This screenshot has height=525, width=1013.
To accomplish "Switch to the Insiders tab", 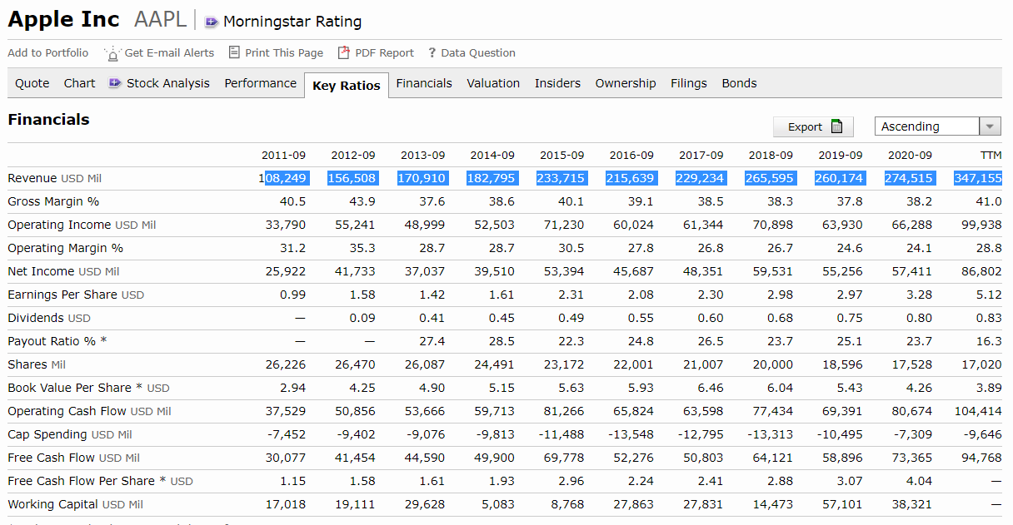I will click(x=557, y=83).
